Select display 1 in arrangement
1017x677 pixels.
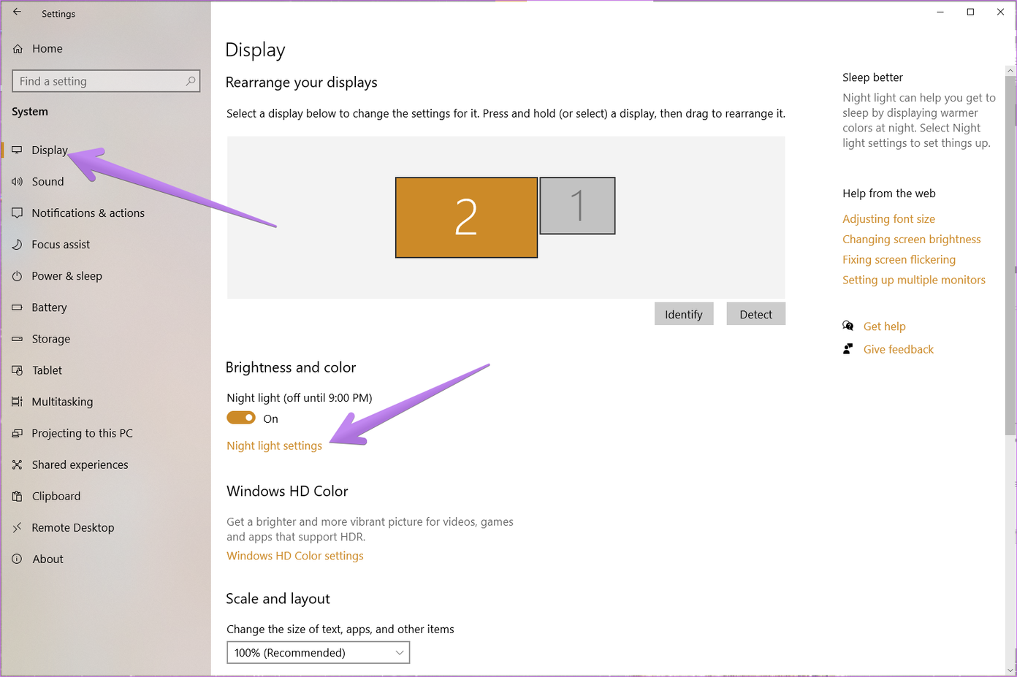577,205
